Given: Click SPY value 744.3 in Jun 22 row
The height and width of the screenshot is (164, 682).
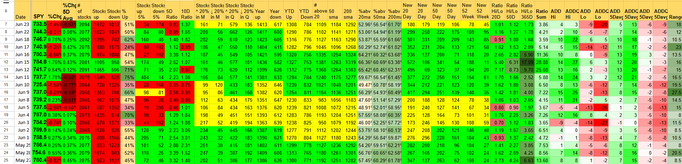Looking at the screenshot, I should click(x=39, y=32).
